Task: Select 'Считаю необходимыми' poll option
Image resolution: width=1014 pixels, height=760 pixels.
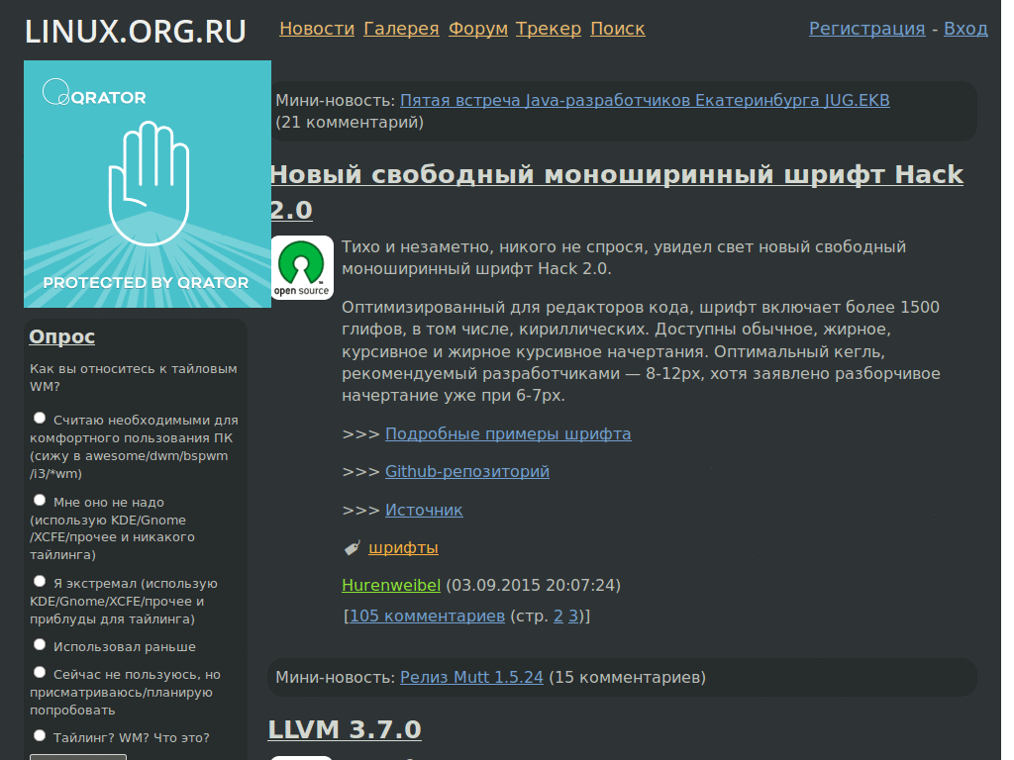Action: pos(40,419)
